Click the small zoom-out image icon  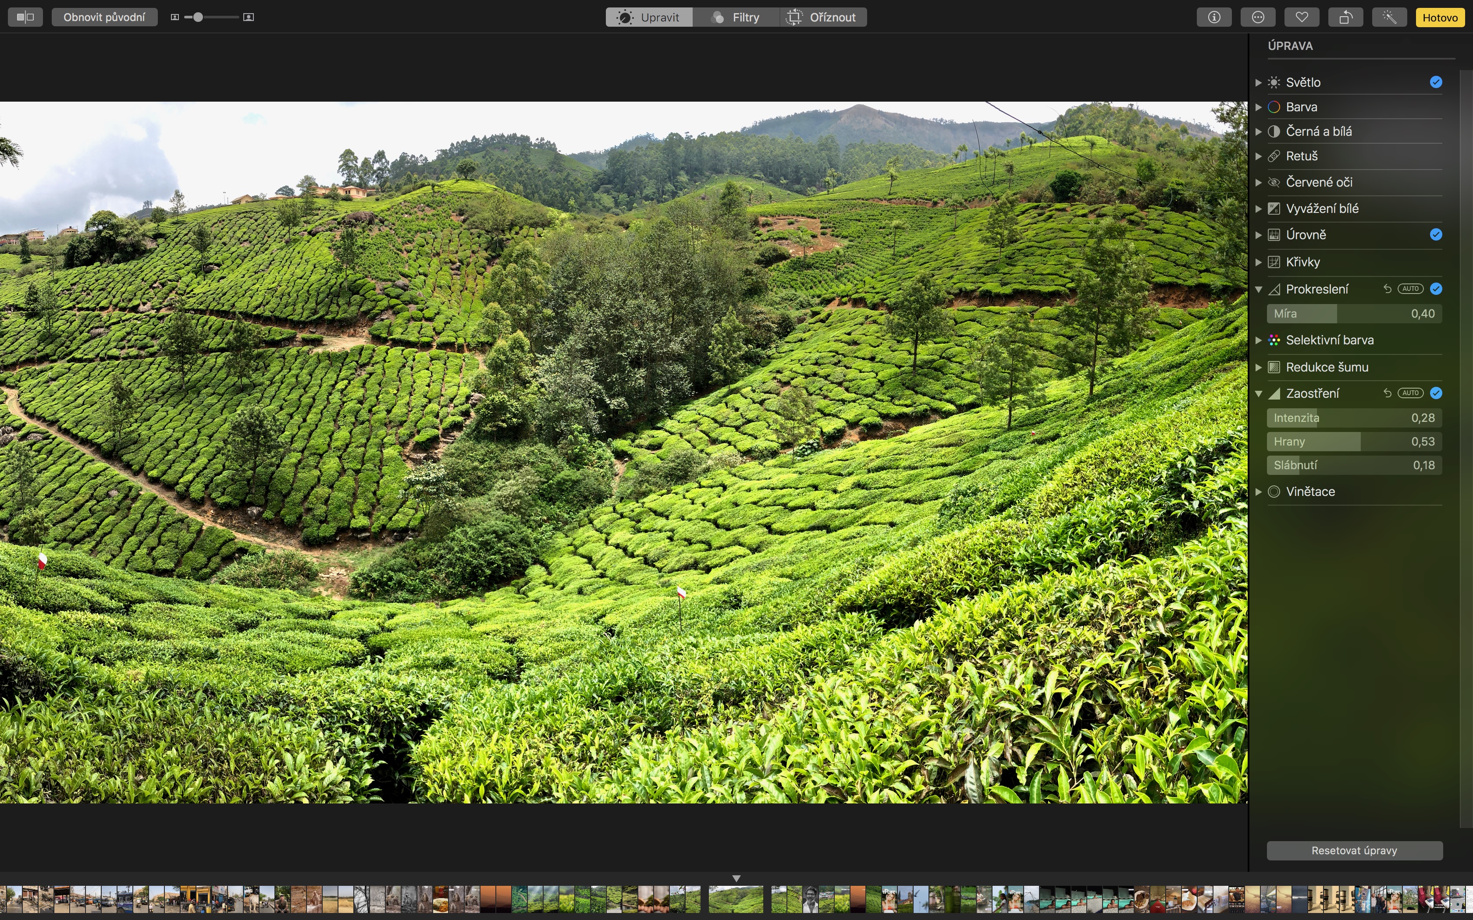coord(174,17)
